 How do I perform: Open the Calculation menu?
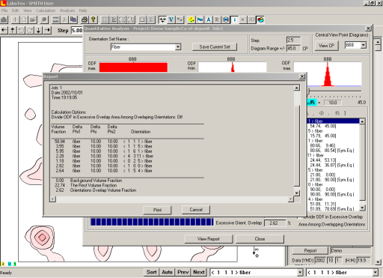click(46, 10)
